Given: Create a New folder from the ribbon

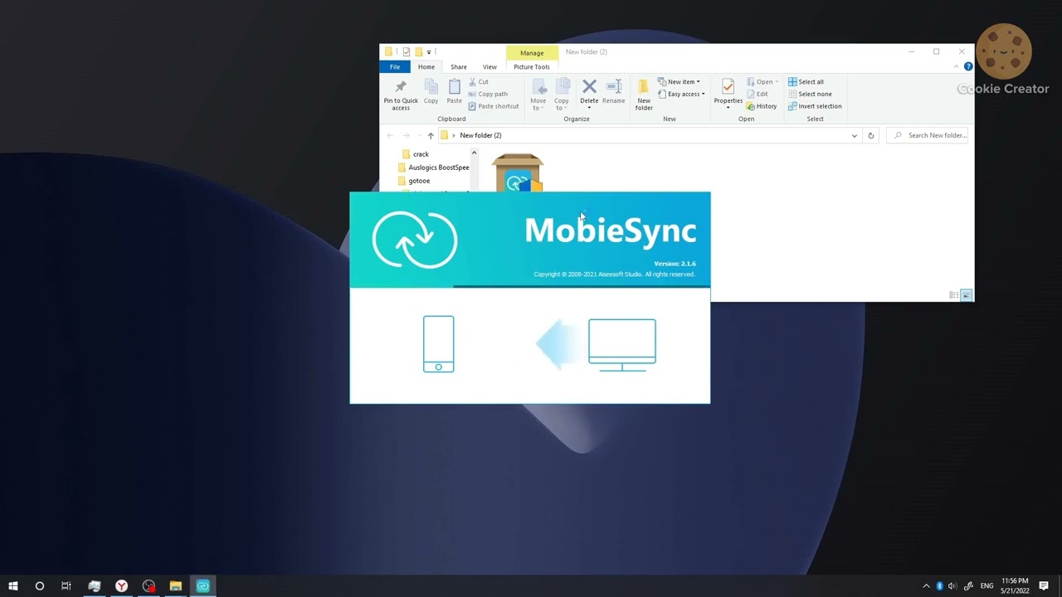Looking at the screenshot, I should pos(644,95).
